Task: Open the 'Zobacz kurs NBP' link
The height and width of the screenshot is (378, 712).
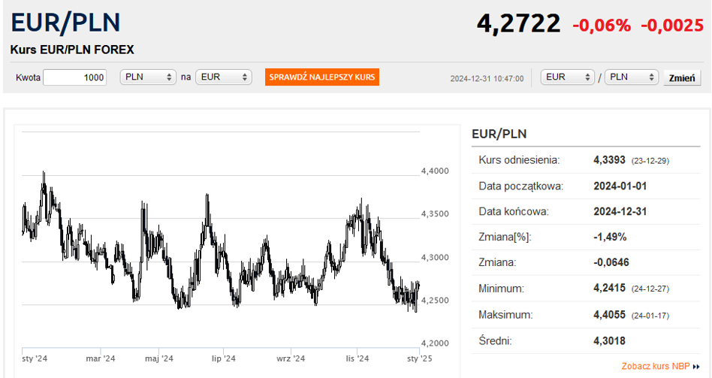Action: 656,366
